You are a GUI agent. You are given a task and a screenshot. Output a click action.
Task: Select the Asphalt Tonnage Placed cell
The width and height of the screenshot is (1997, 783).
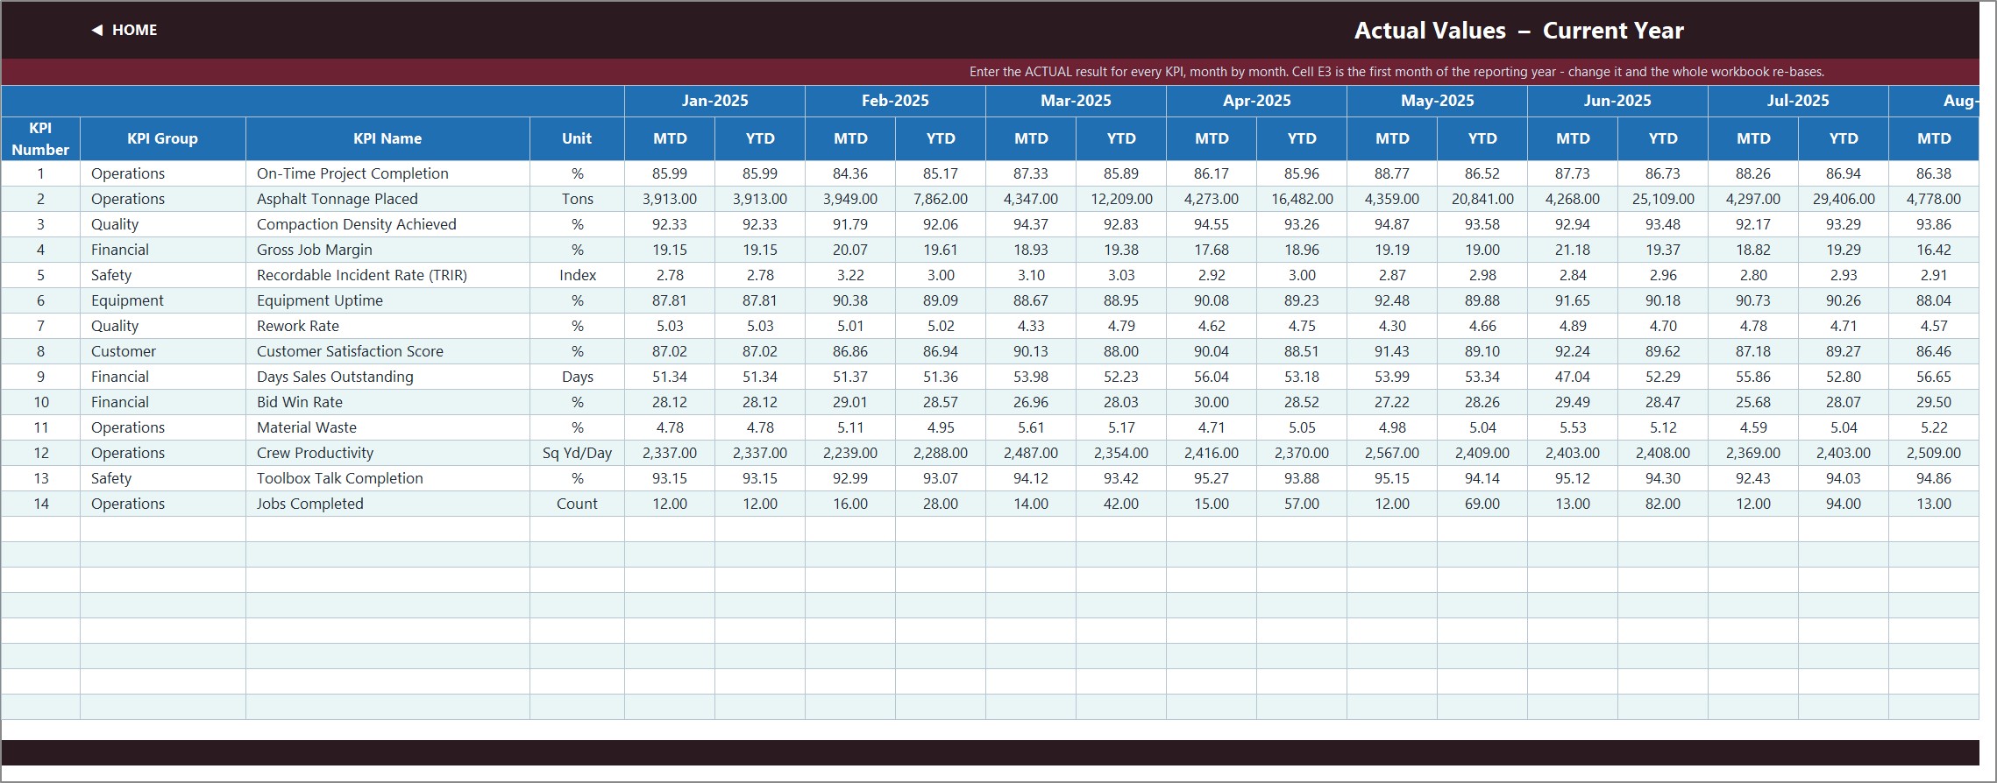387,199
